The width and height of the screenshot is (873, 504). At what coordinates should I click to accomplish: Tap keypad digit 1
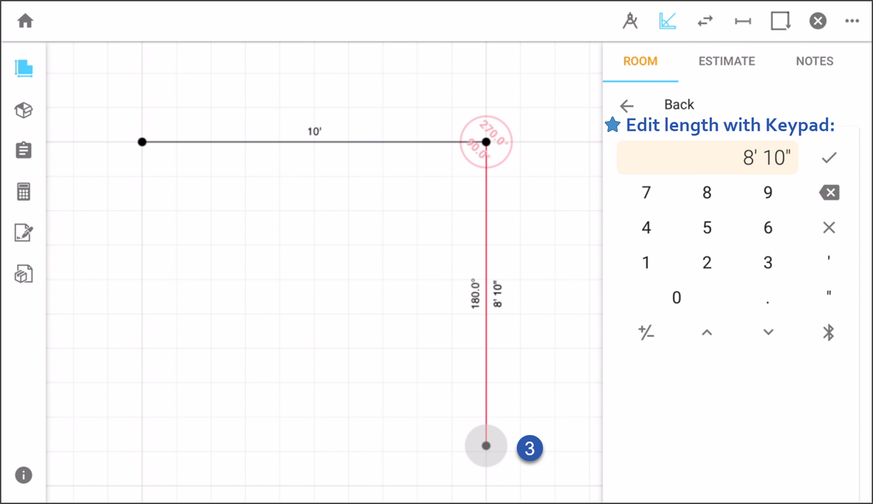646,263
